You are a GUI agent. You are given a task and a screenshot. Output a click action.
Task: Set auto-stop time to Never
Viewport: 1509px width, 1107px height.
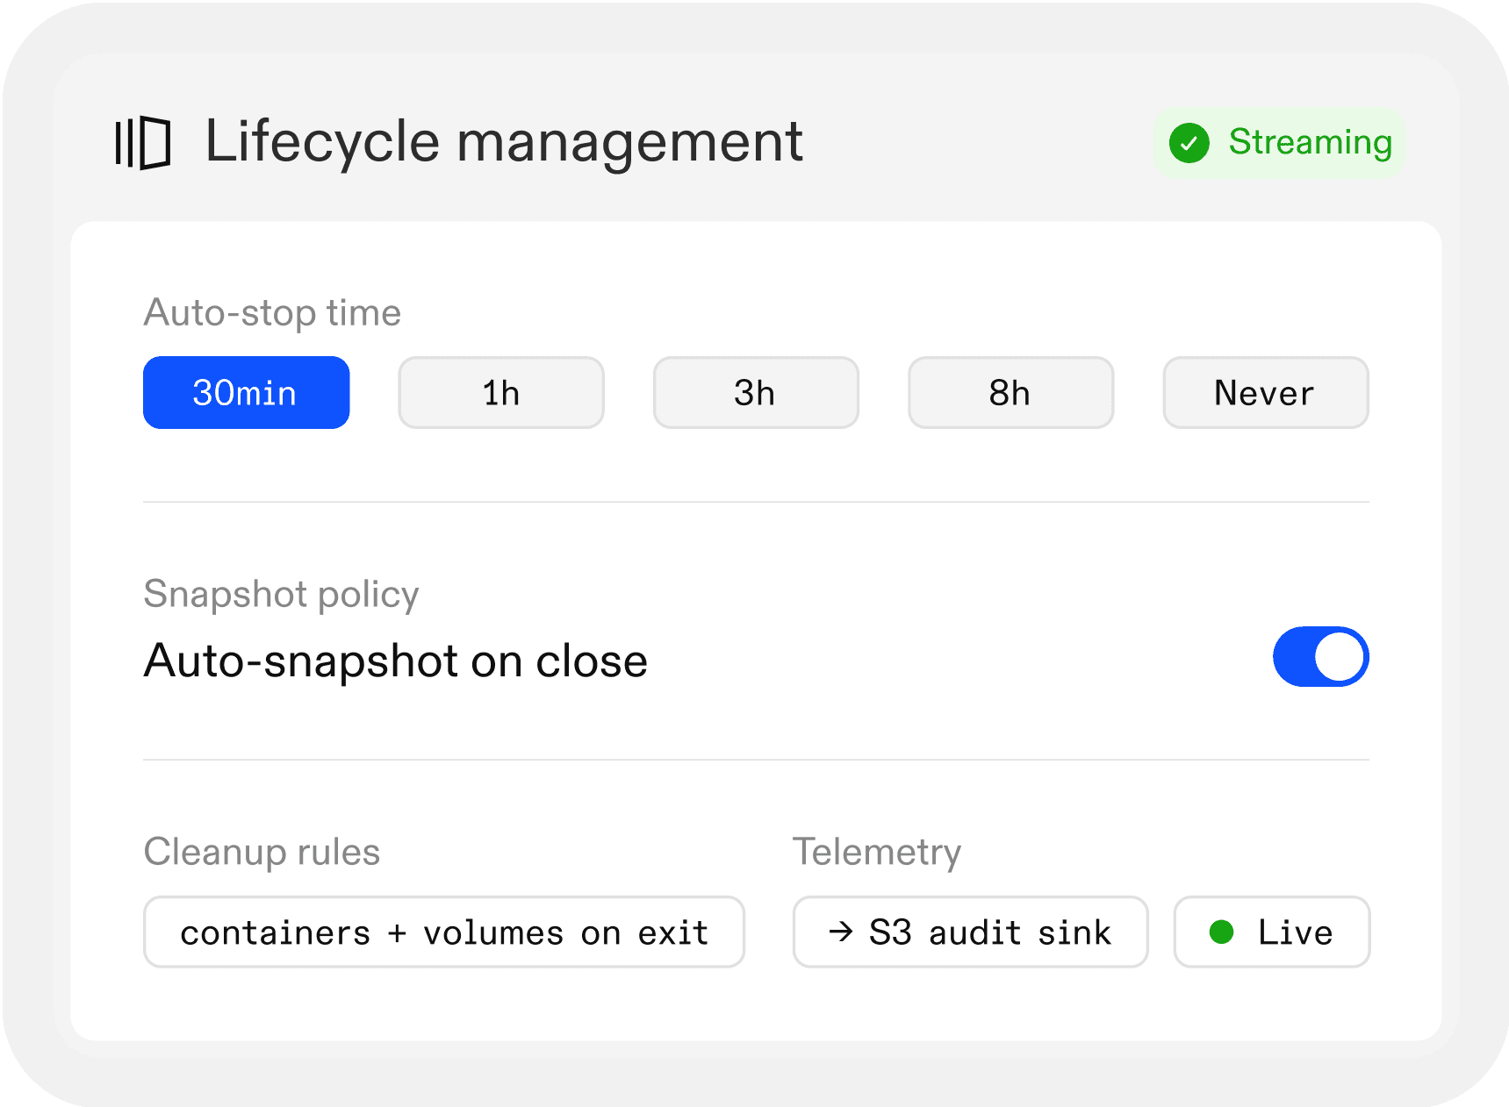[1265, 393]
